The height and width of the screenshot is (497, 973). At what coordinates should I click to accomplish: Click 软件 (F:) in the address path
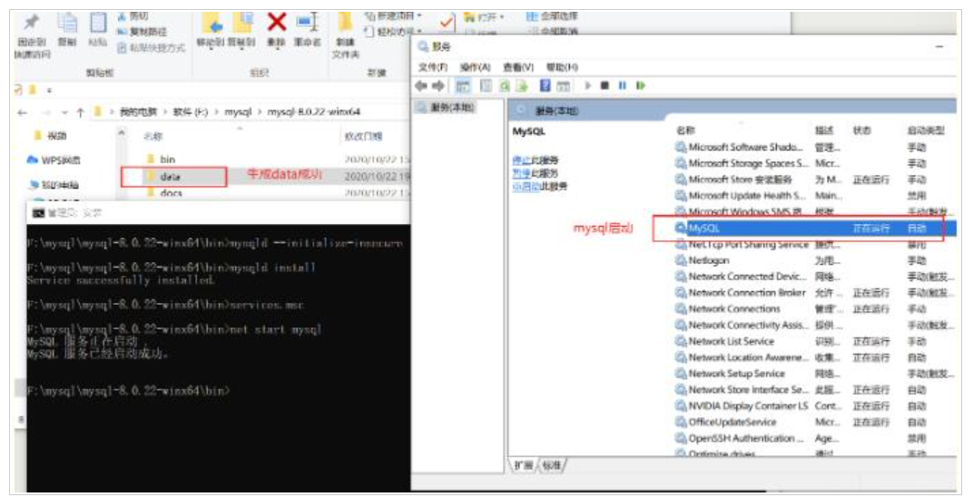point(190,112)
